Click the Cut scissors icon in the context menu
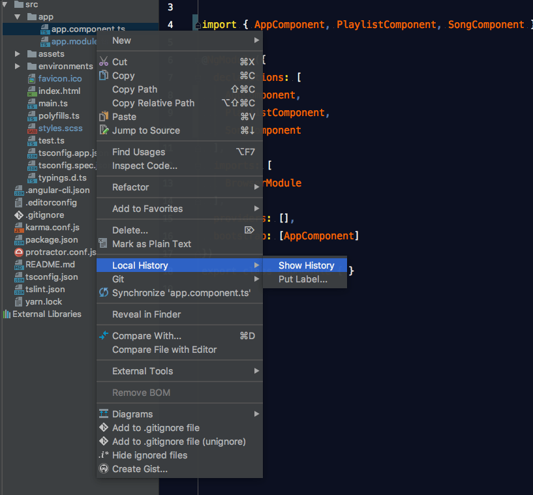This screenshot has height=495, width=533. click(103, 61)
